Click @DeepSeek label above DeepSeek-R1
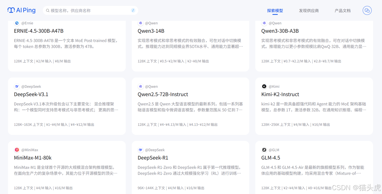Screen dimensions: 382x194 tap(155, 150)
